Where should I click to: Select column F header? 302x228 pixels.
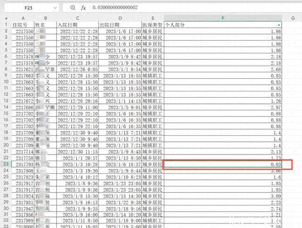223,18
